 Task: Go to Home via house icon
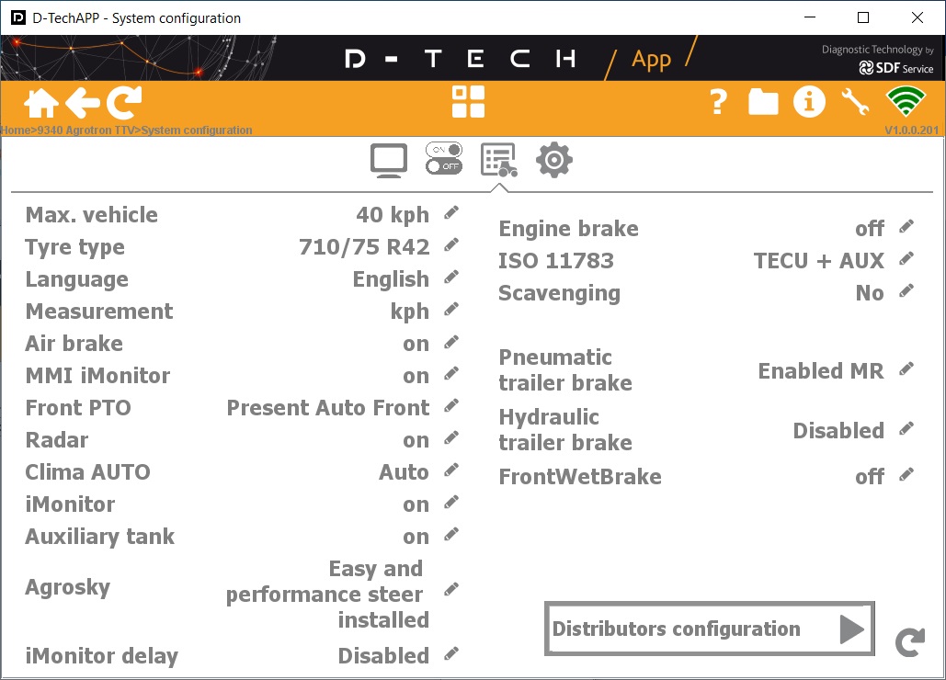(x=41, y=103)
